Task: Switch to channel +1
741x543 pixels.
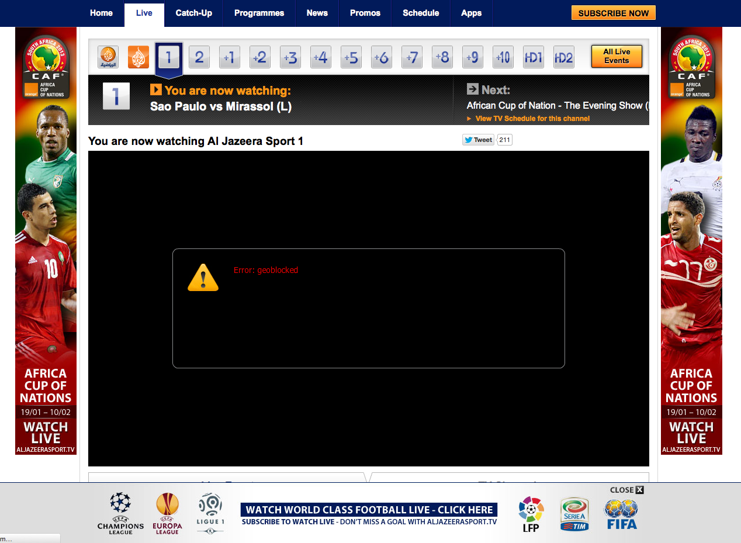Action: coord(230,57)
